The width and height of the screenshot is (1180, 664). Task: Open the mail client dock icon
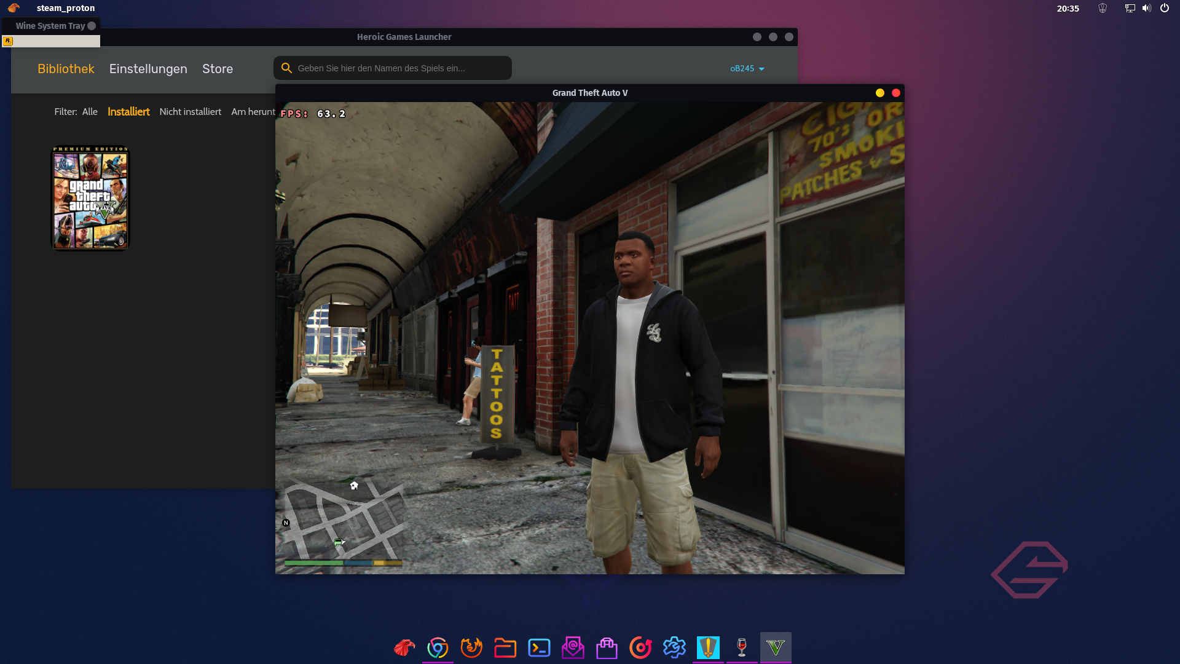coord(573,647)
